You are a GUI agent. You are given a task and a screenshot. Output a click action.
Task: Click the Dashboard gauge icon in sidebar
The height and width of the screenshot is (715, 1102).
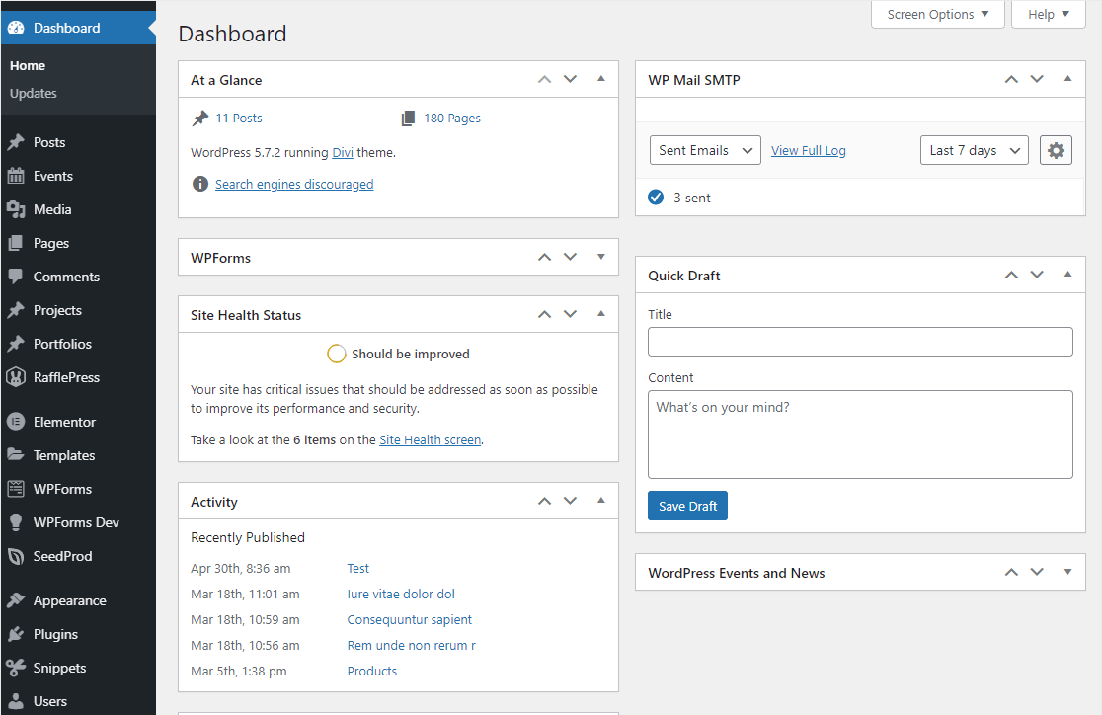[x=16, y=28]
